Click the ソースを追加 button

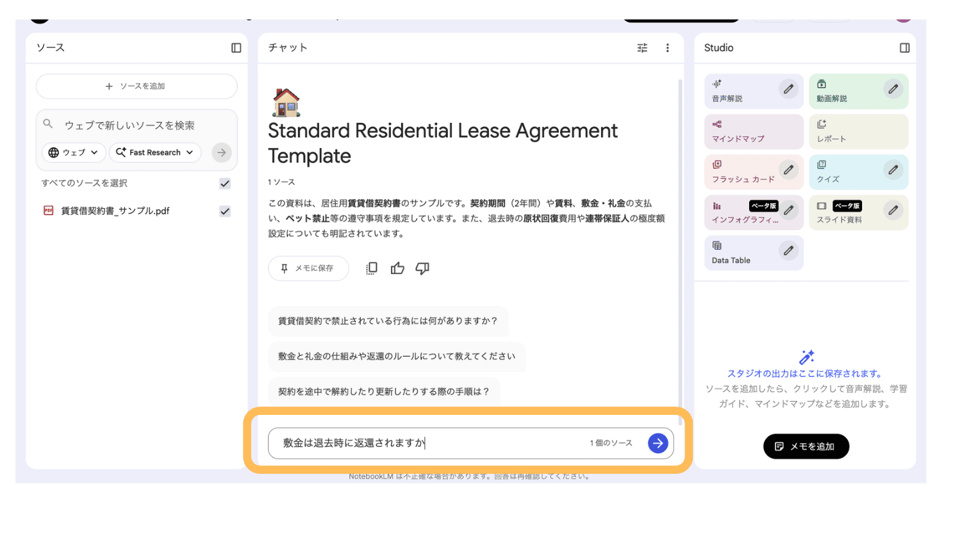click(137, 86)
